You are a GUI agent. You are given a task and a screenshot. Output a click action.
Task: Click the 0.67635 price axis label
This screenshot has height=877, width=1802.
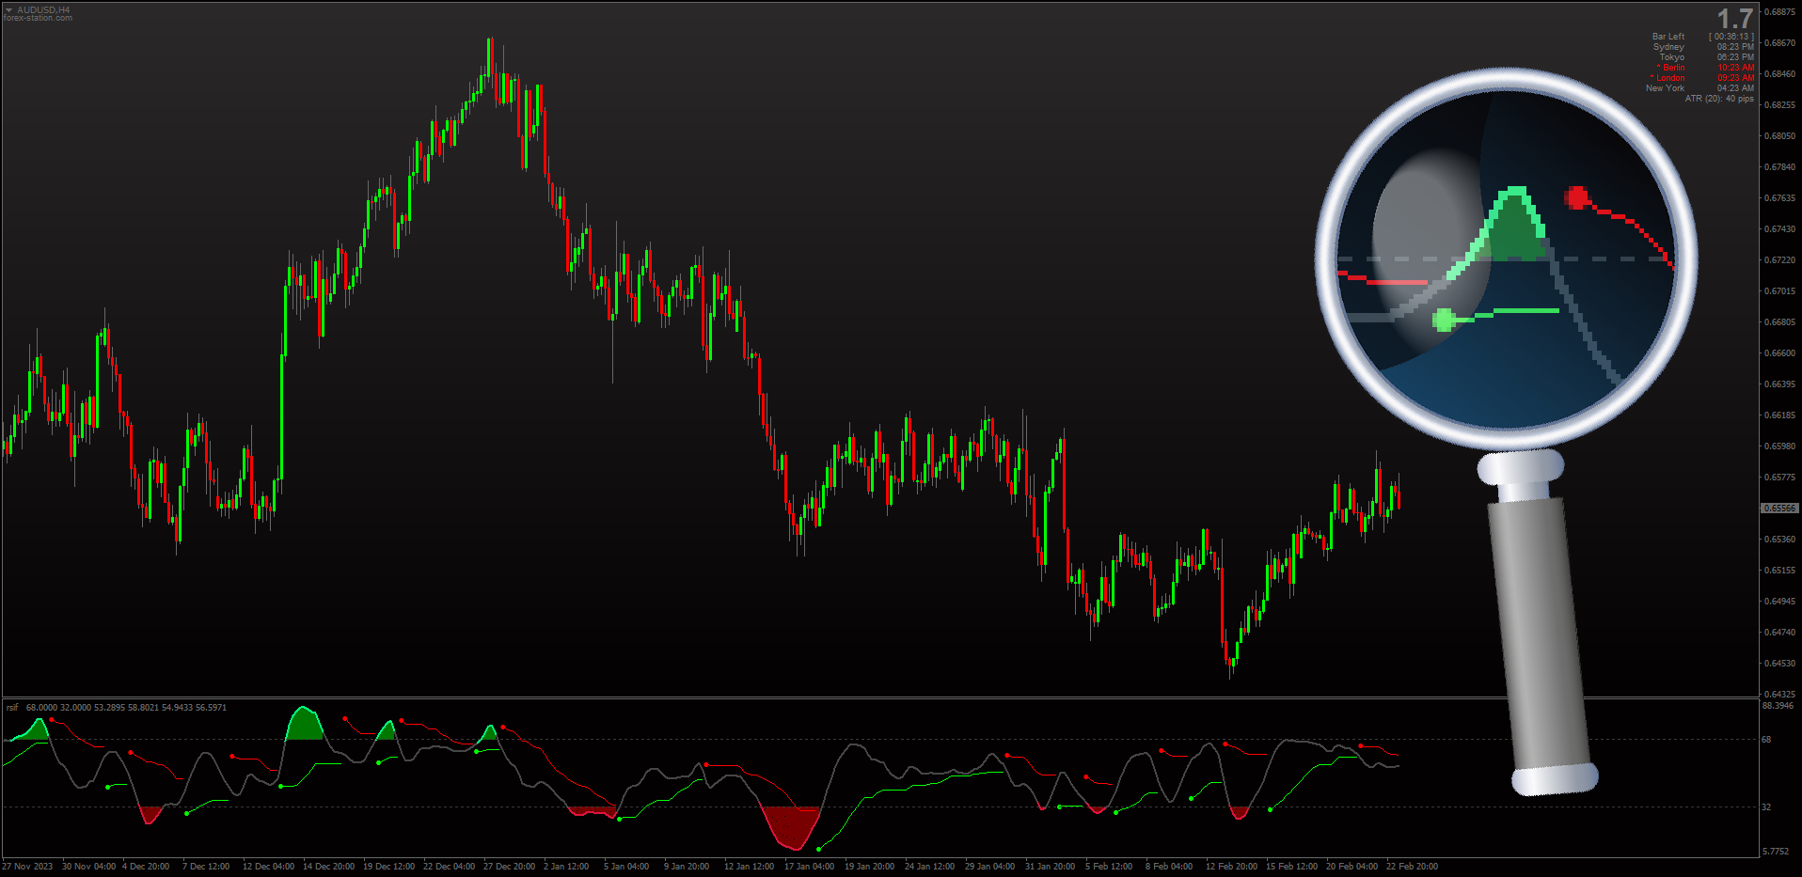[x=1779, y=198]
